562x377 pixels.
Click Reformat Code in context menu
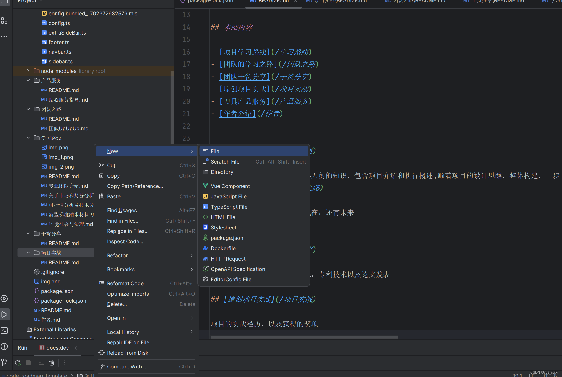point(125,283)
